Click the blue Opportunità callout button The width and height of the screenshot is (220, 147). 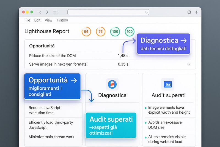(52, 86)
